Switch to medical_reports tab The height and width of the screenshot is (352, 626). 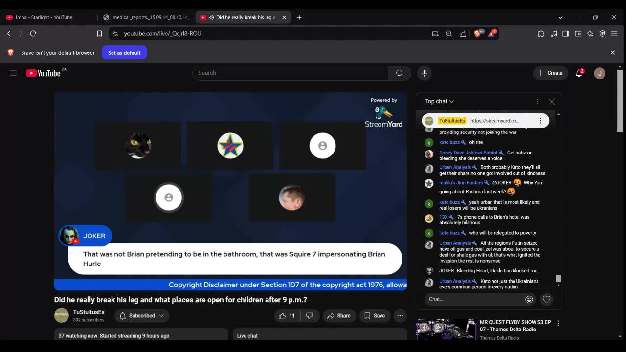[x=146, y=17]
